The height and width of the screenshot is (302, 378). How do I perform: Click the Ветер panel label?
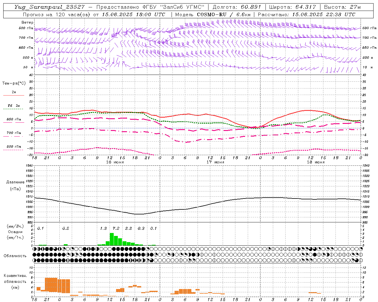pos(27,22)
